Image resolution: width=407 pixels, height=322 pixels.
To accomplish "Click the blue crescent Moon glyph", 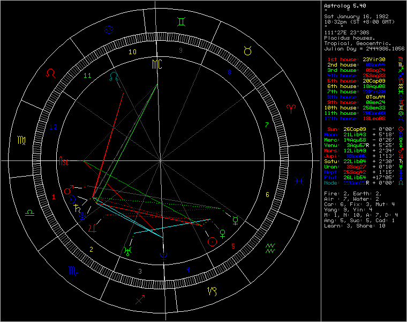I will click(72, 199).
